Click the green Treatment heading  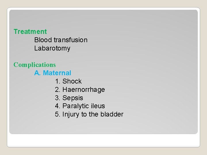click(x=30, y=32)
